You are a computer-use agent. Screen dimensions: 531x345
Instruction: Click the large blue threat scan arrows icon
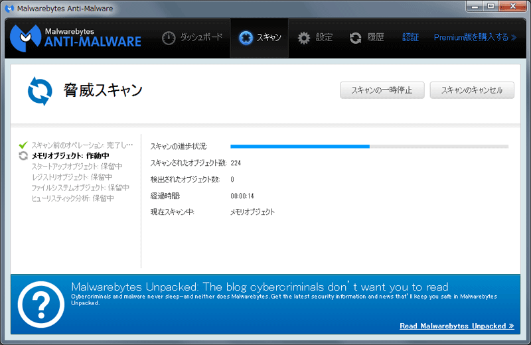(x=40, y=91)
